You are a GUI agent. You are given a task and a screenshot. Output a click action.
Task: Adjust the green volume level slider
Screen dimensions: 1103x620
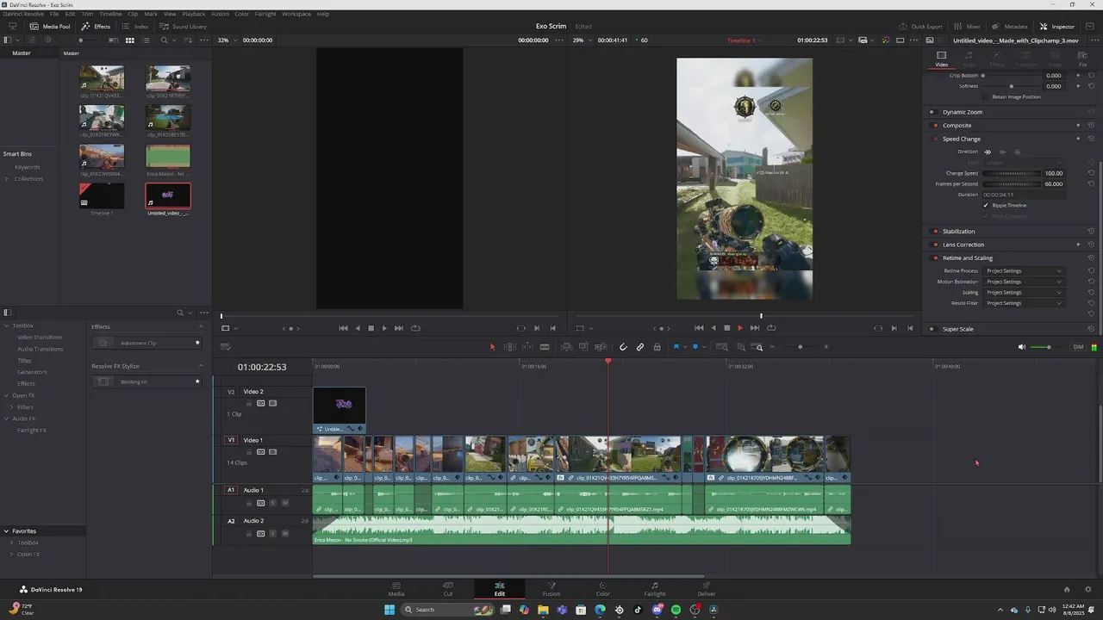[1047, 347]
